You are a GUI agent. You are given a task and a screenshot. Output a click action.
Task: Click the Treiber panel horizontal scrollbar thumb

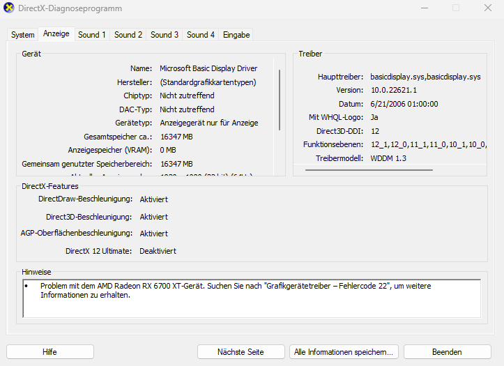[x=369, y=169]
